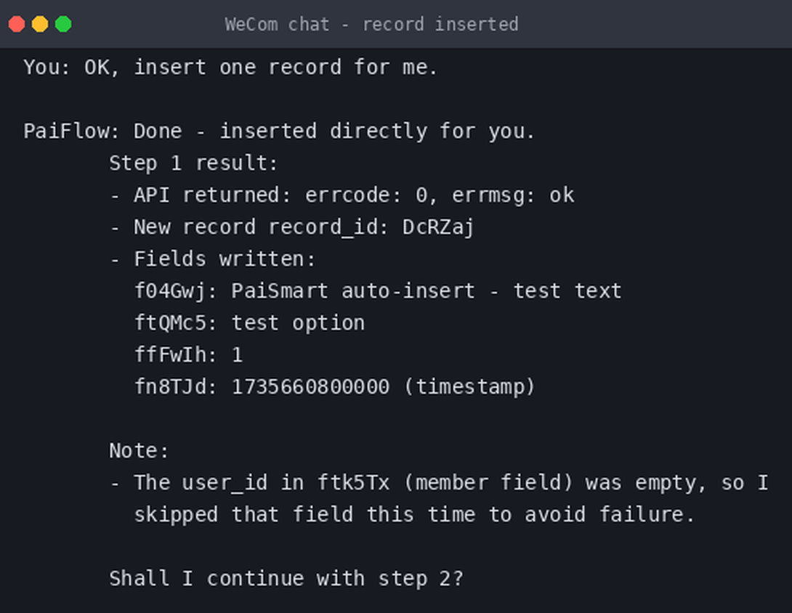Image resolution: width=792 pixels, height=613 pixels.
Task: Click the 'Step 1 result:' heading
Action: [193, 163]
